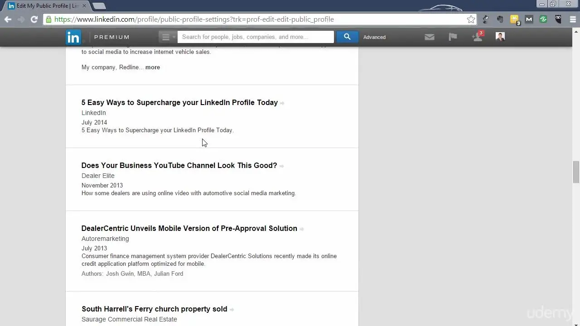Click the PREMIUM label in header
This screenshot has height=326, width=580.
(112, 37)
